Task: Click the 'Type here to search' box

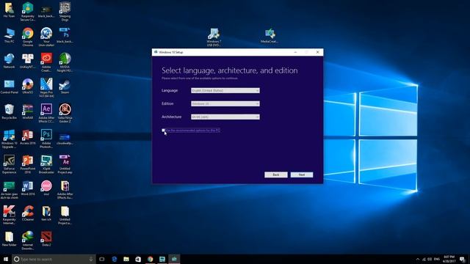Action: click(54, 259)
